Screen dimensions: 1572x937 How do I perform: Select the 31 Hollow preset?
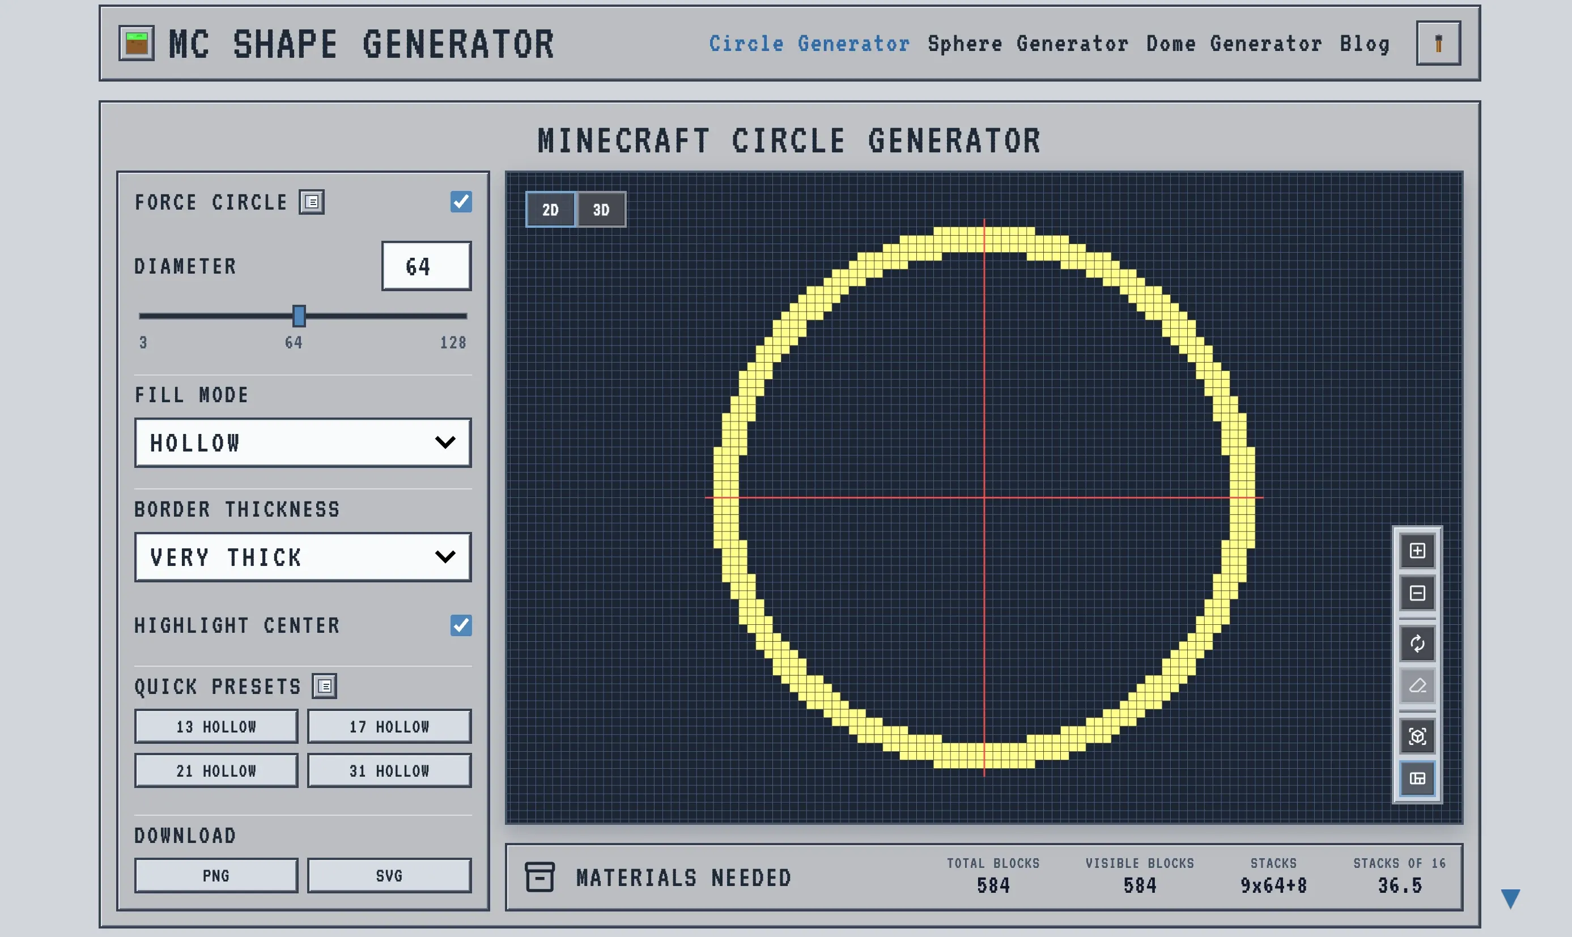(x=389, y=771)
